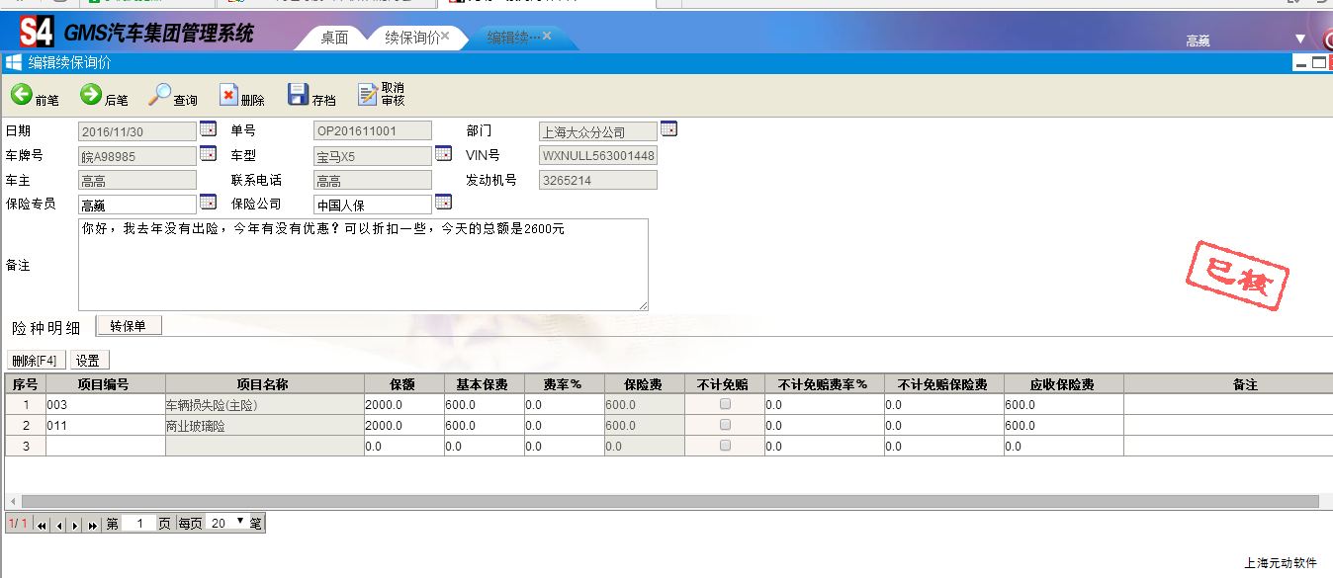Click the 删除 delete icon in toolbar

(x=228, y=95)
